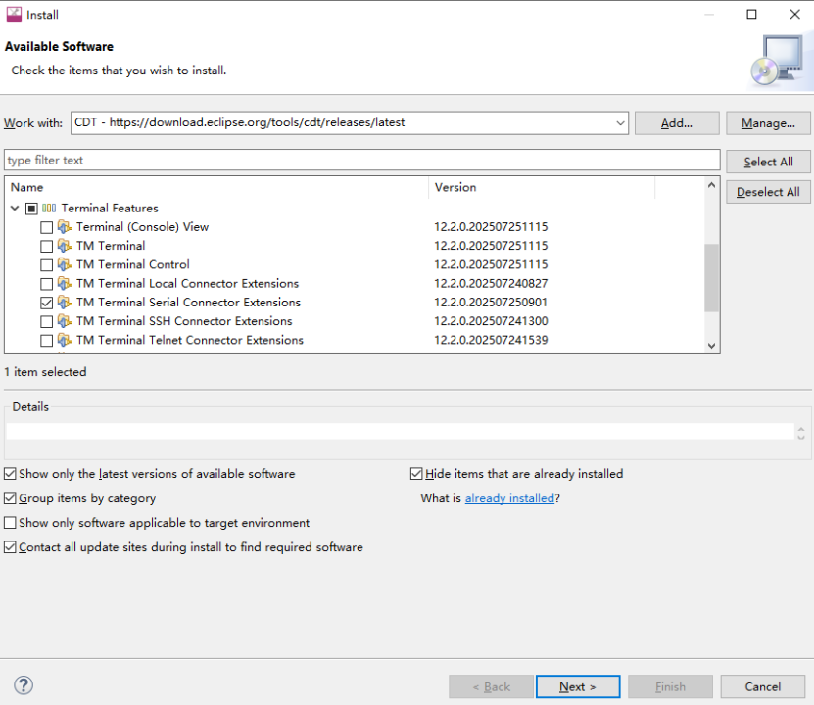The width and height of the screenshot is (814, 705).
Task: Click the Details scroll down arrow
Action: pyautogui.click(x=801, y=437)
